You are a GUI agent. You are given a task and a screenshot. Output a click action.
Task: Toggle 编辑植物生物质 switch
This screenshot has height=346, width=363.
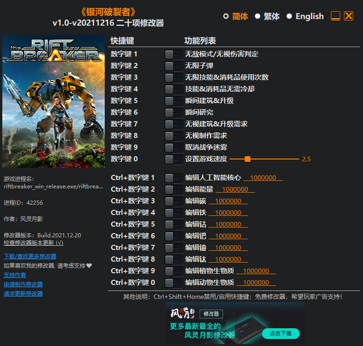(174, 271)
